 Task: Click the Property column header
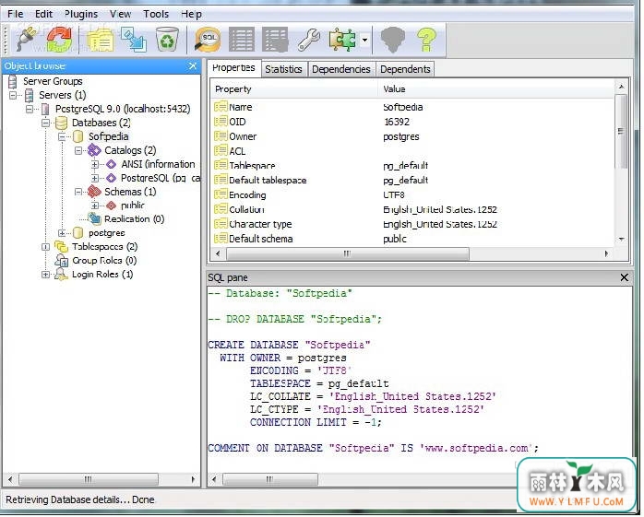[x=294, y=89]
